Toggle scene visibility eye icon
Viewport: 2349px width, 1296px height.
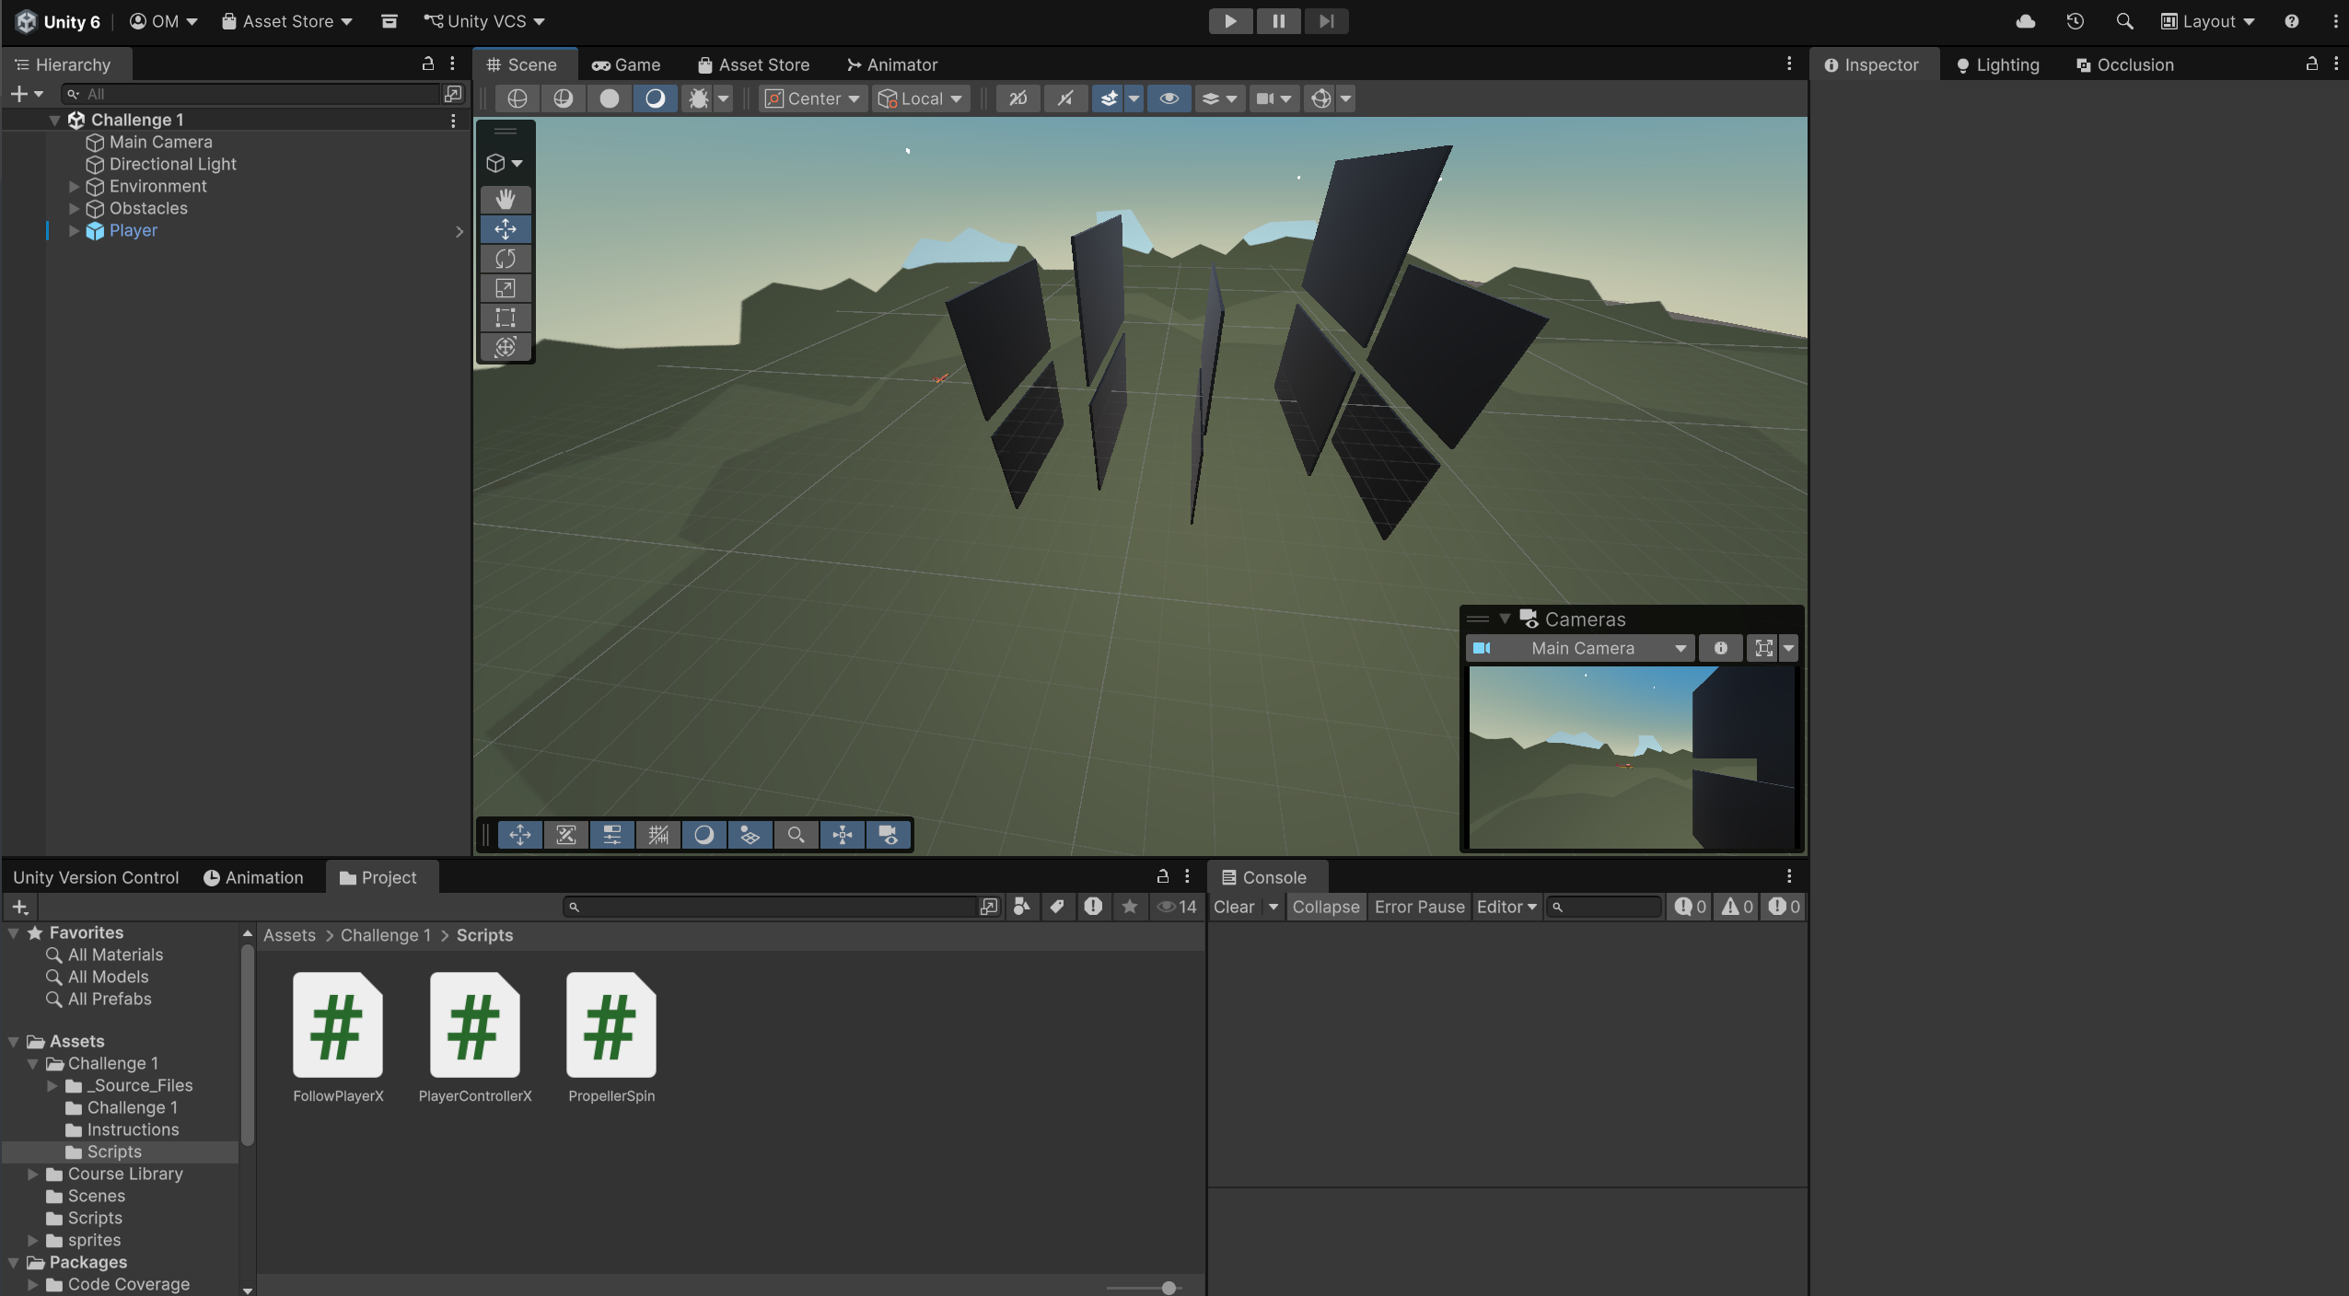(x=1169, y=98)
